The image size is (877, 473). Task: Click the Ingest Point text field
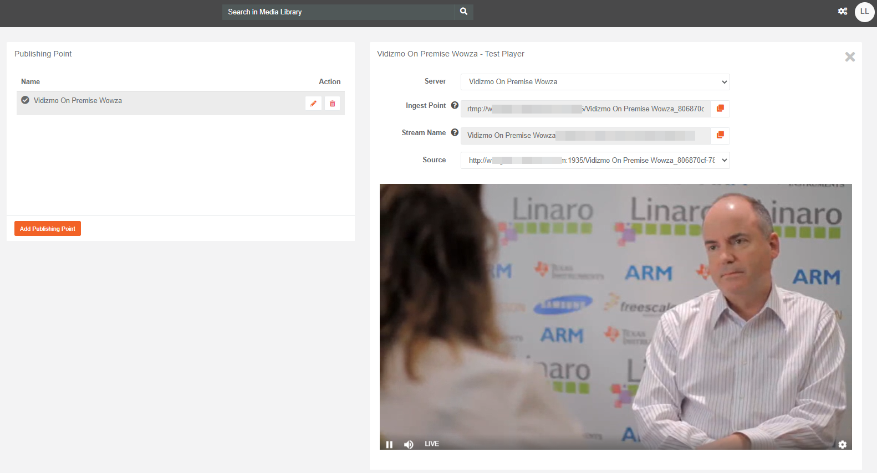(585, 109)
